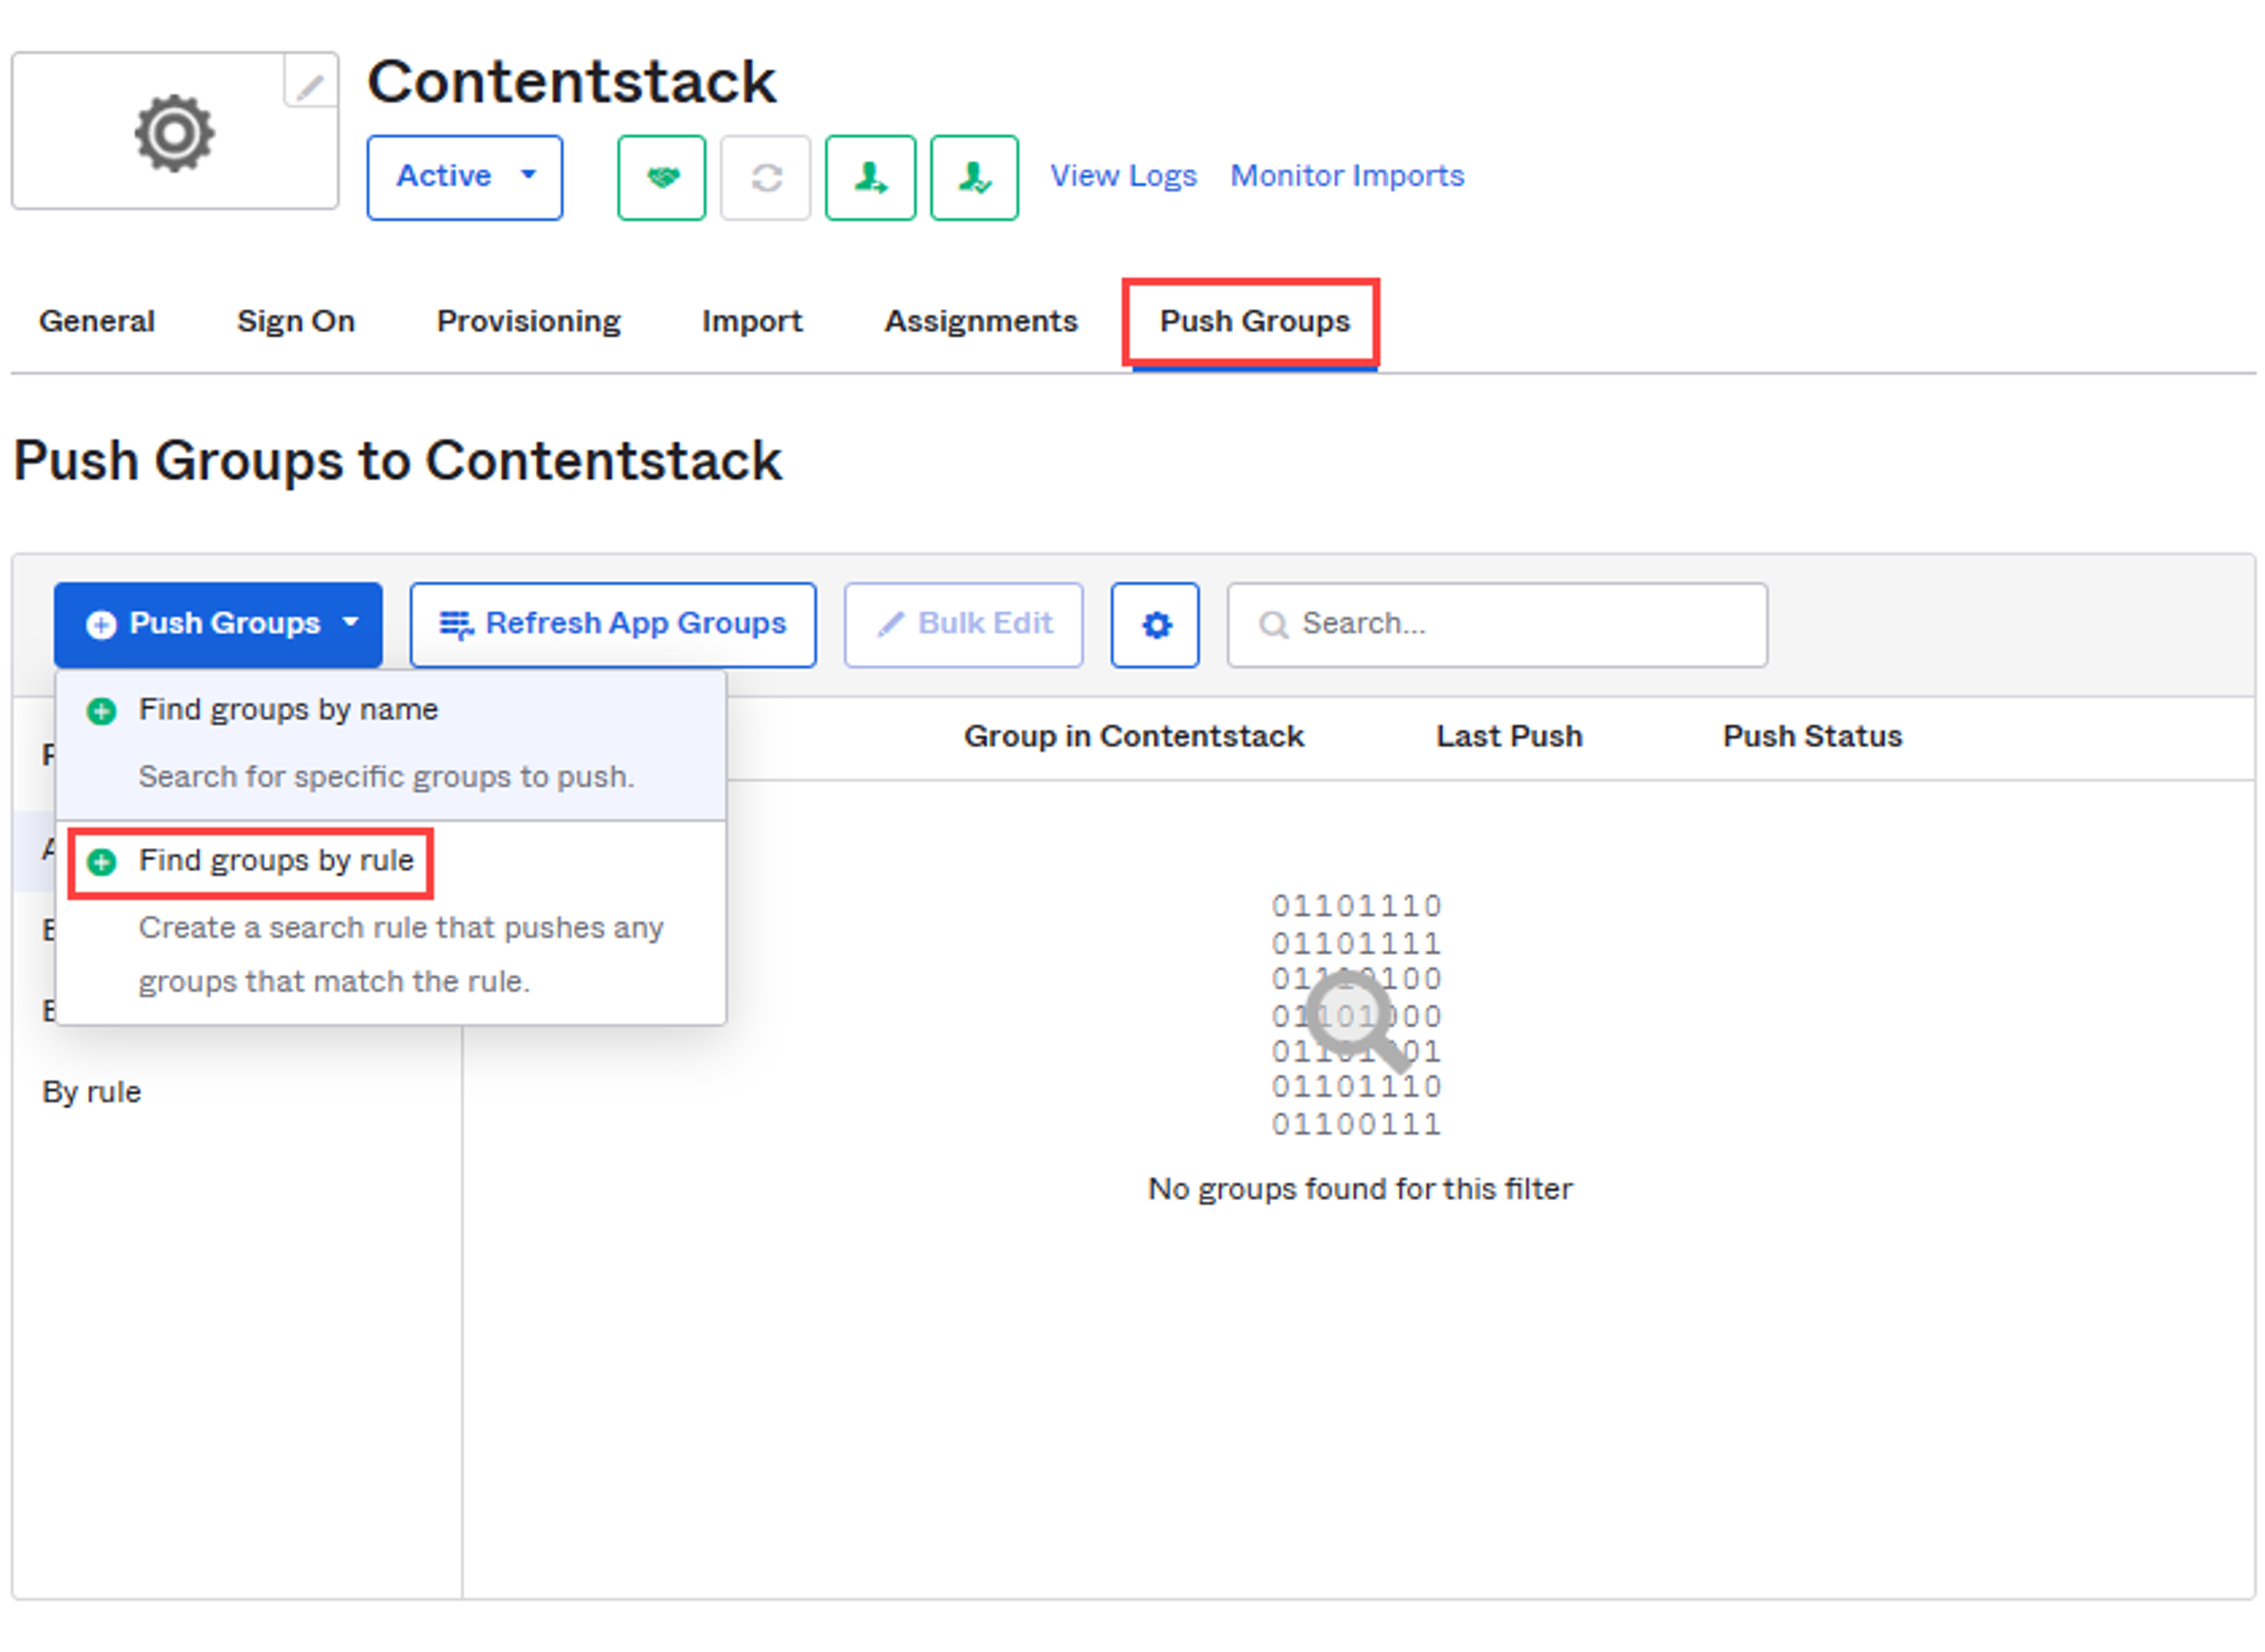
Task: Click the assign user arrow icon
Action: (869, 178)
